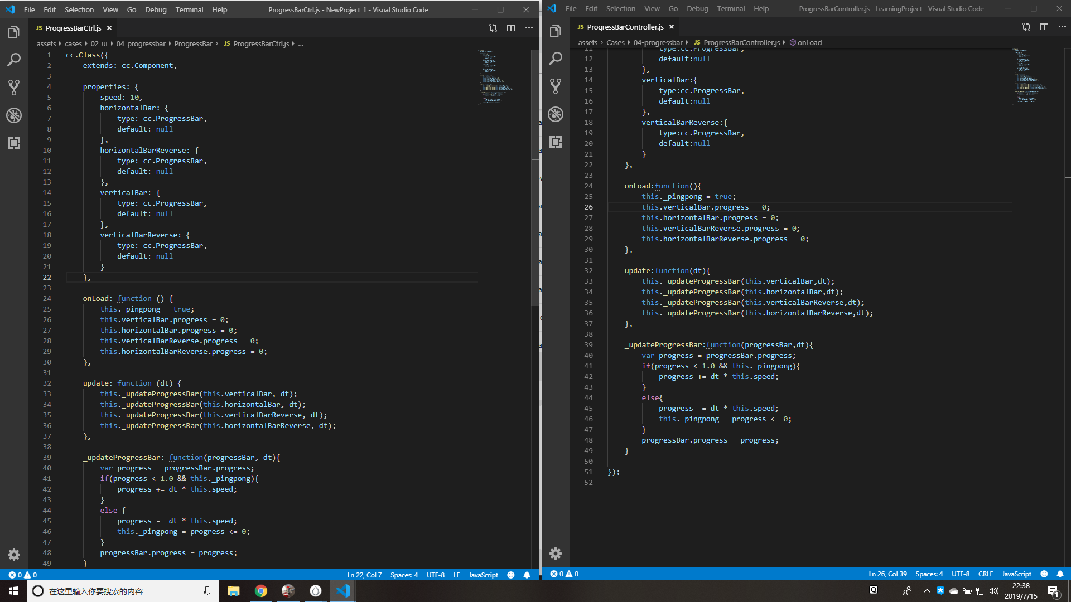Viewport: 1071px width, 602px height.
Task: Click Spaces: 4 indentation in right status bar
Action: (929, 574)
